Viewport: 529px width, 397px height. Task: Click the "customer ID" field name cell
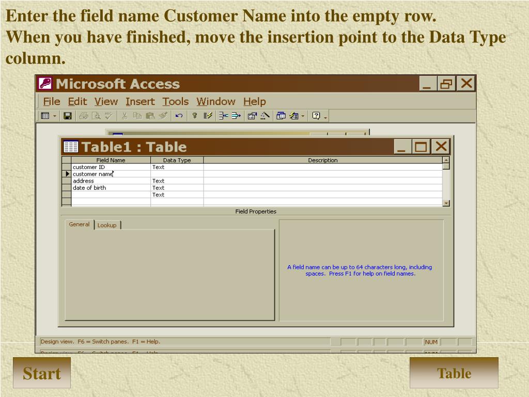pos(111,167)
